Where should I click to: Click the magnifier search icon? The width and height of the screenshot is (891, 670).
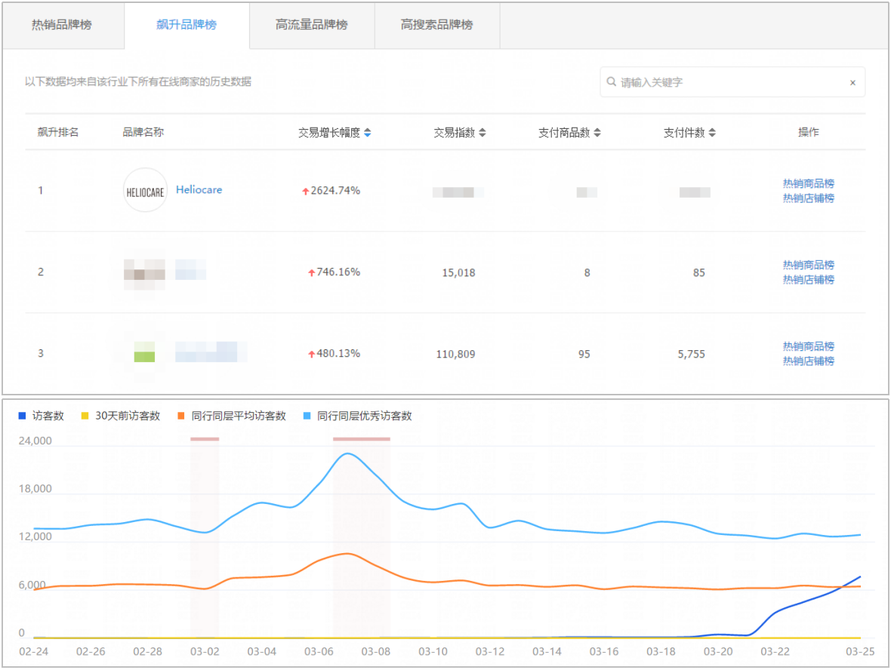pyautogui.click(x=612, y=82)
